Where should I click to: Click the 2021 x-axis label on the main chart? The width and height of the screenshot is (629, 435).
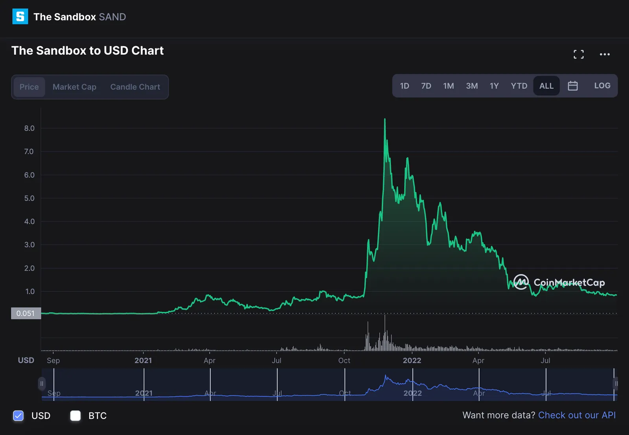tap(143, 361)
